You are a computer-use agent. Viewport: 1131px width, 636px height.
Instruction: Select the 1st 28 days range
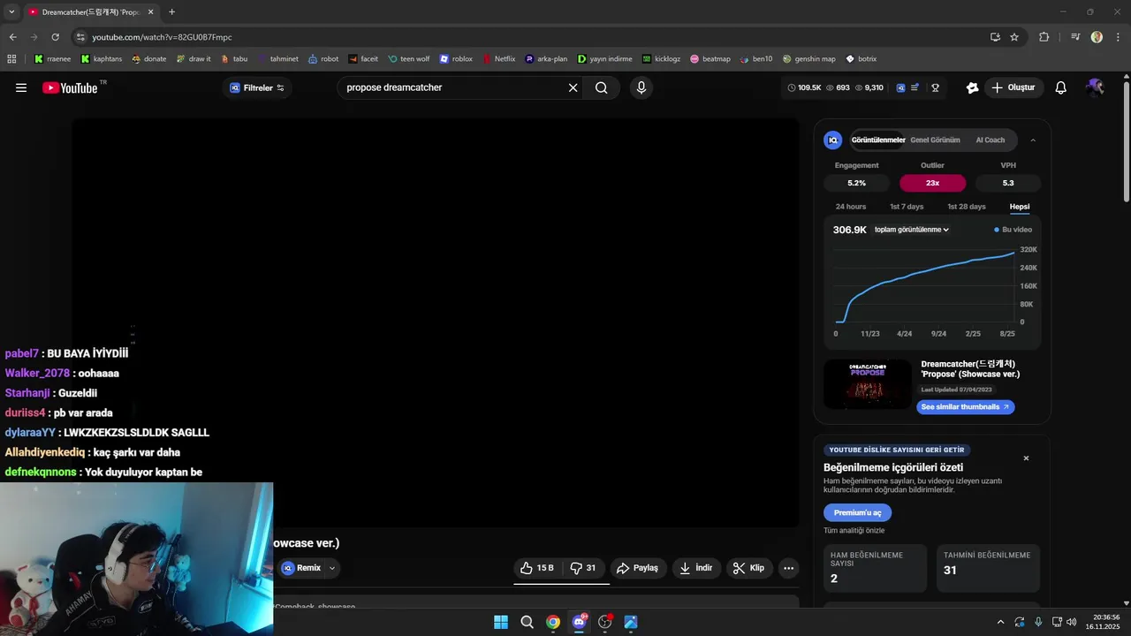click(x=967, y=207)
